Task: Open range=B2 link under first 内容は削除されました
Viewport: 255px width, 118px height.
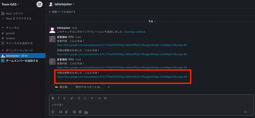Action: coord(122,54)
